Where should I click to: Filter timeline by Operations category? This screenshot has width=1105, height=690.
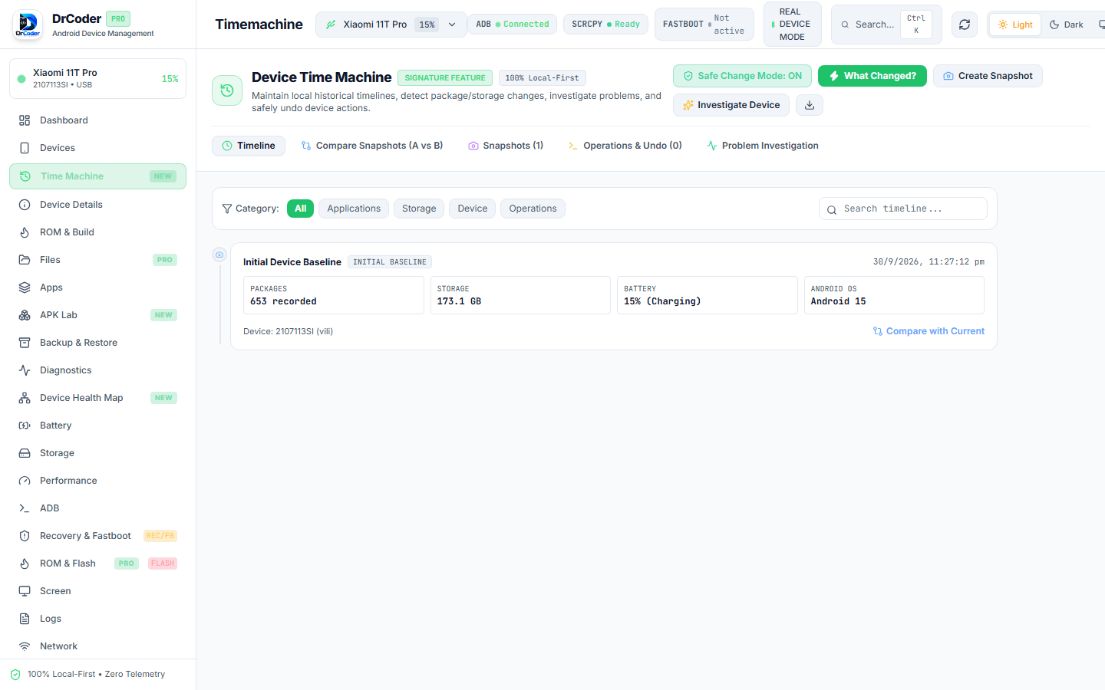[533, 209]
